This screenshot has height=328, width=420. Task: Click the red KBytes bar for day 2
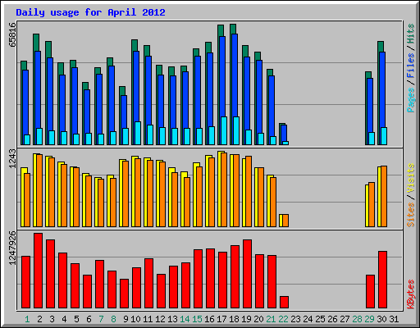pos(38,271)
